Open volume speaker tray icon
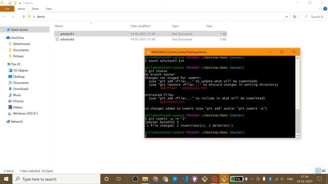328x184 pixels. [282, 179]
